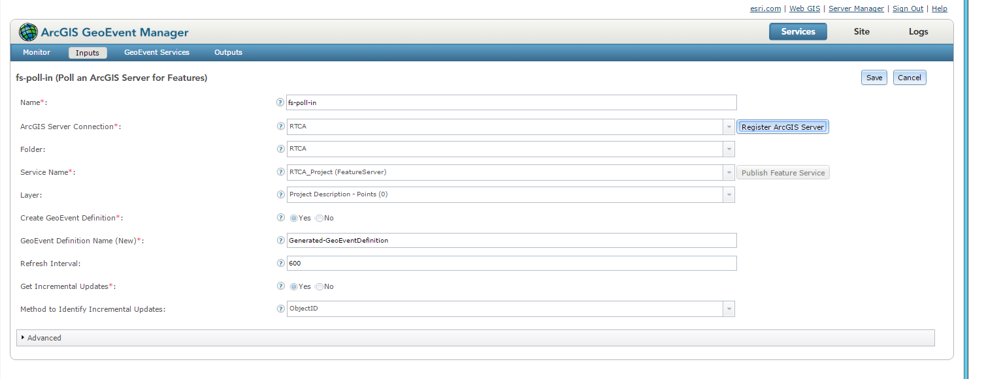Click Publish Feature Service button

pyautogui.click(x=783, y=173)
